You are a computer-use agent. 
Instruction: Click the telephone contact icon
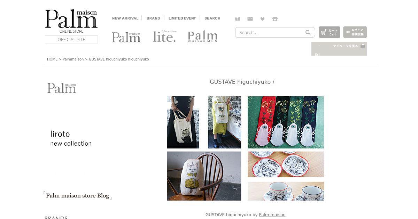(275, 19)
